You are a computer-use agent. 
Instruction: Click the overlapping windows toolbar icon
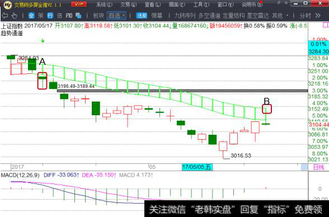click(x=78, y=16)
